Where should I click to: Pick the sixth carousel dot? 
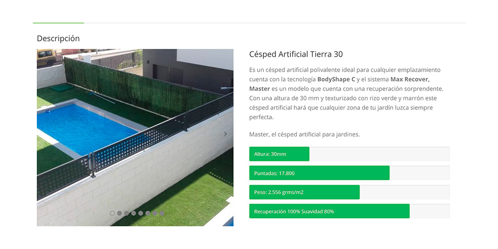coord(148,213)
